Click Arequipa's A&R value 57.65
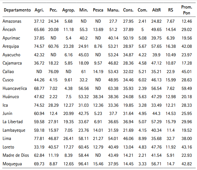 [x=156, y=47]
